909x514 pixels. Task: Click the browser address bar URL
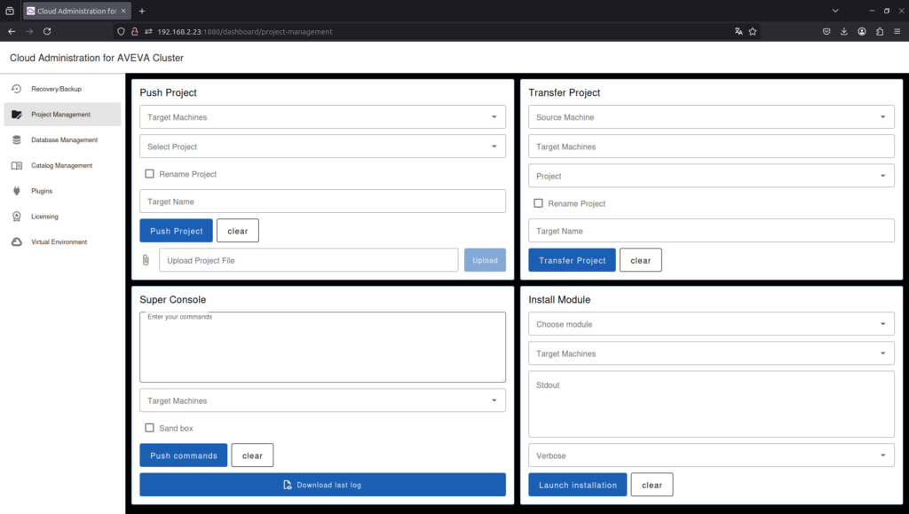[245, 32]
